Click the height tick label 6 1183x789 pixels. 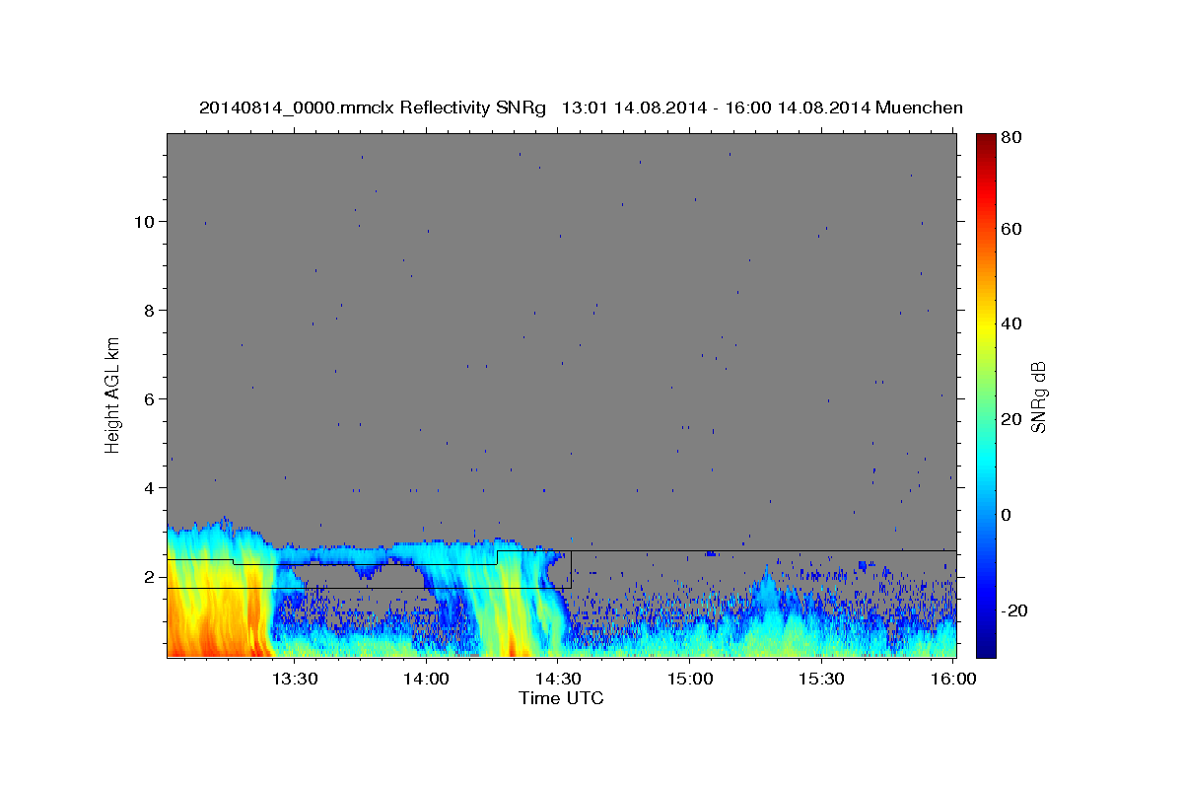tap(151, 399)
